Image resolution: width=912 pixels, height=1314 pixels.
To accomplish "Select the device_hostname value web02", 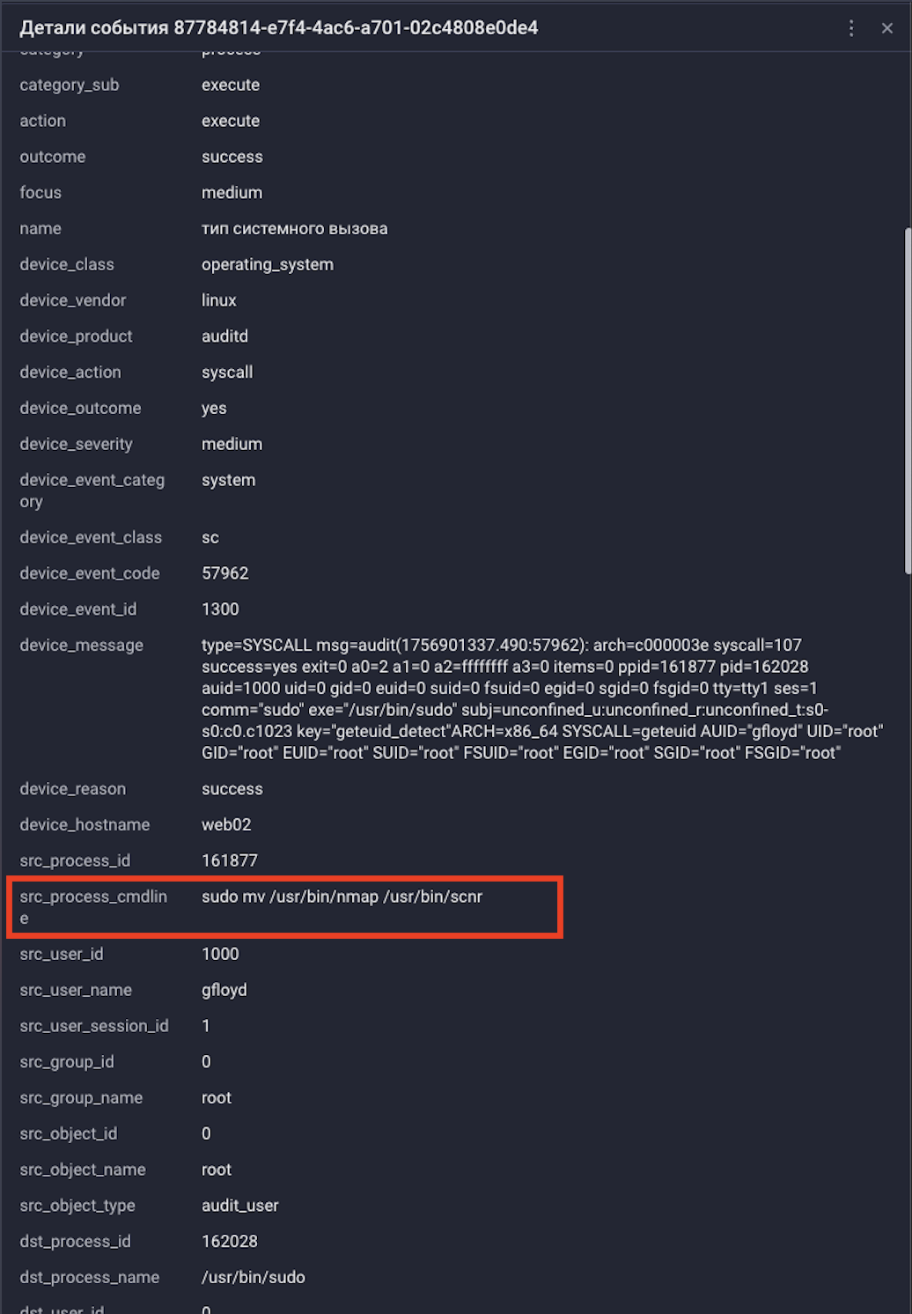I will coord(226,824).
